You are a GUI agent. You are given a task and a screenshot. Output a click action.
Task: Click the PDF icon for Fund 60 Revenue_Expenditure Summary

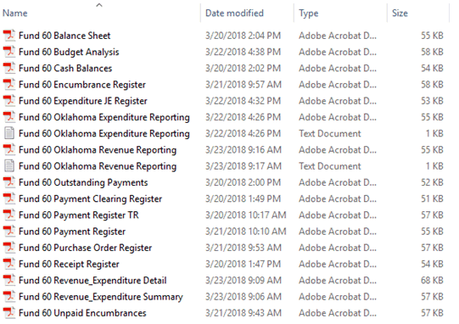(x=9, y=297)
